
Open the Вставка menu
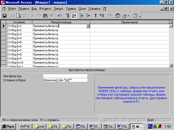[45, 9]
